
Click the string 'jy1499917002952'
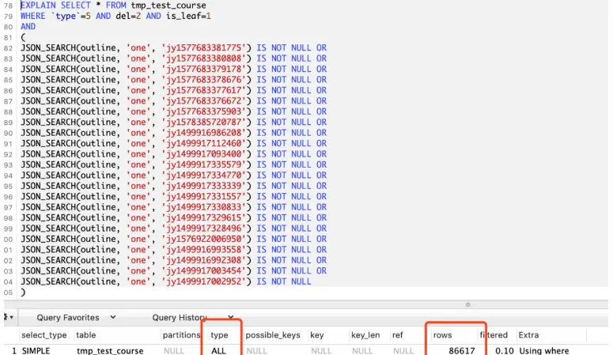click(204, 281)
